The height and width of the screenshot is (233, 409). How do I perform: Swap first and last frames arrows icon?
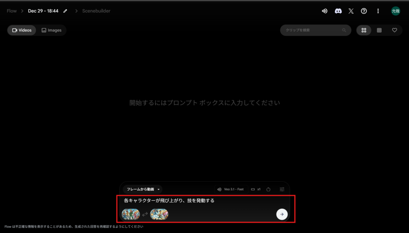click(145, 214)
